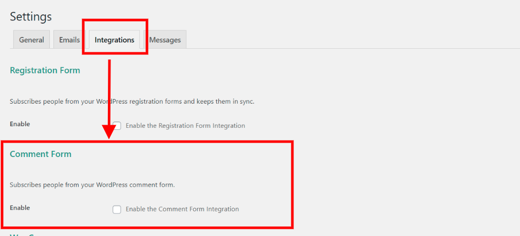Tick the Comment Form Integration checkbox
This screenshot has height=236, width=520.
point(117,209)
